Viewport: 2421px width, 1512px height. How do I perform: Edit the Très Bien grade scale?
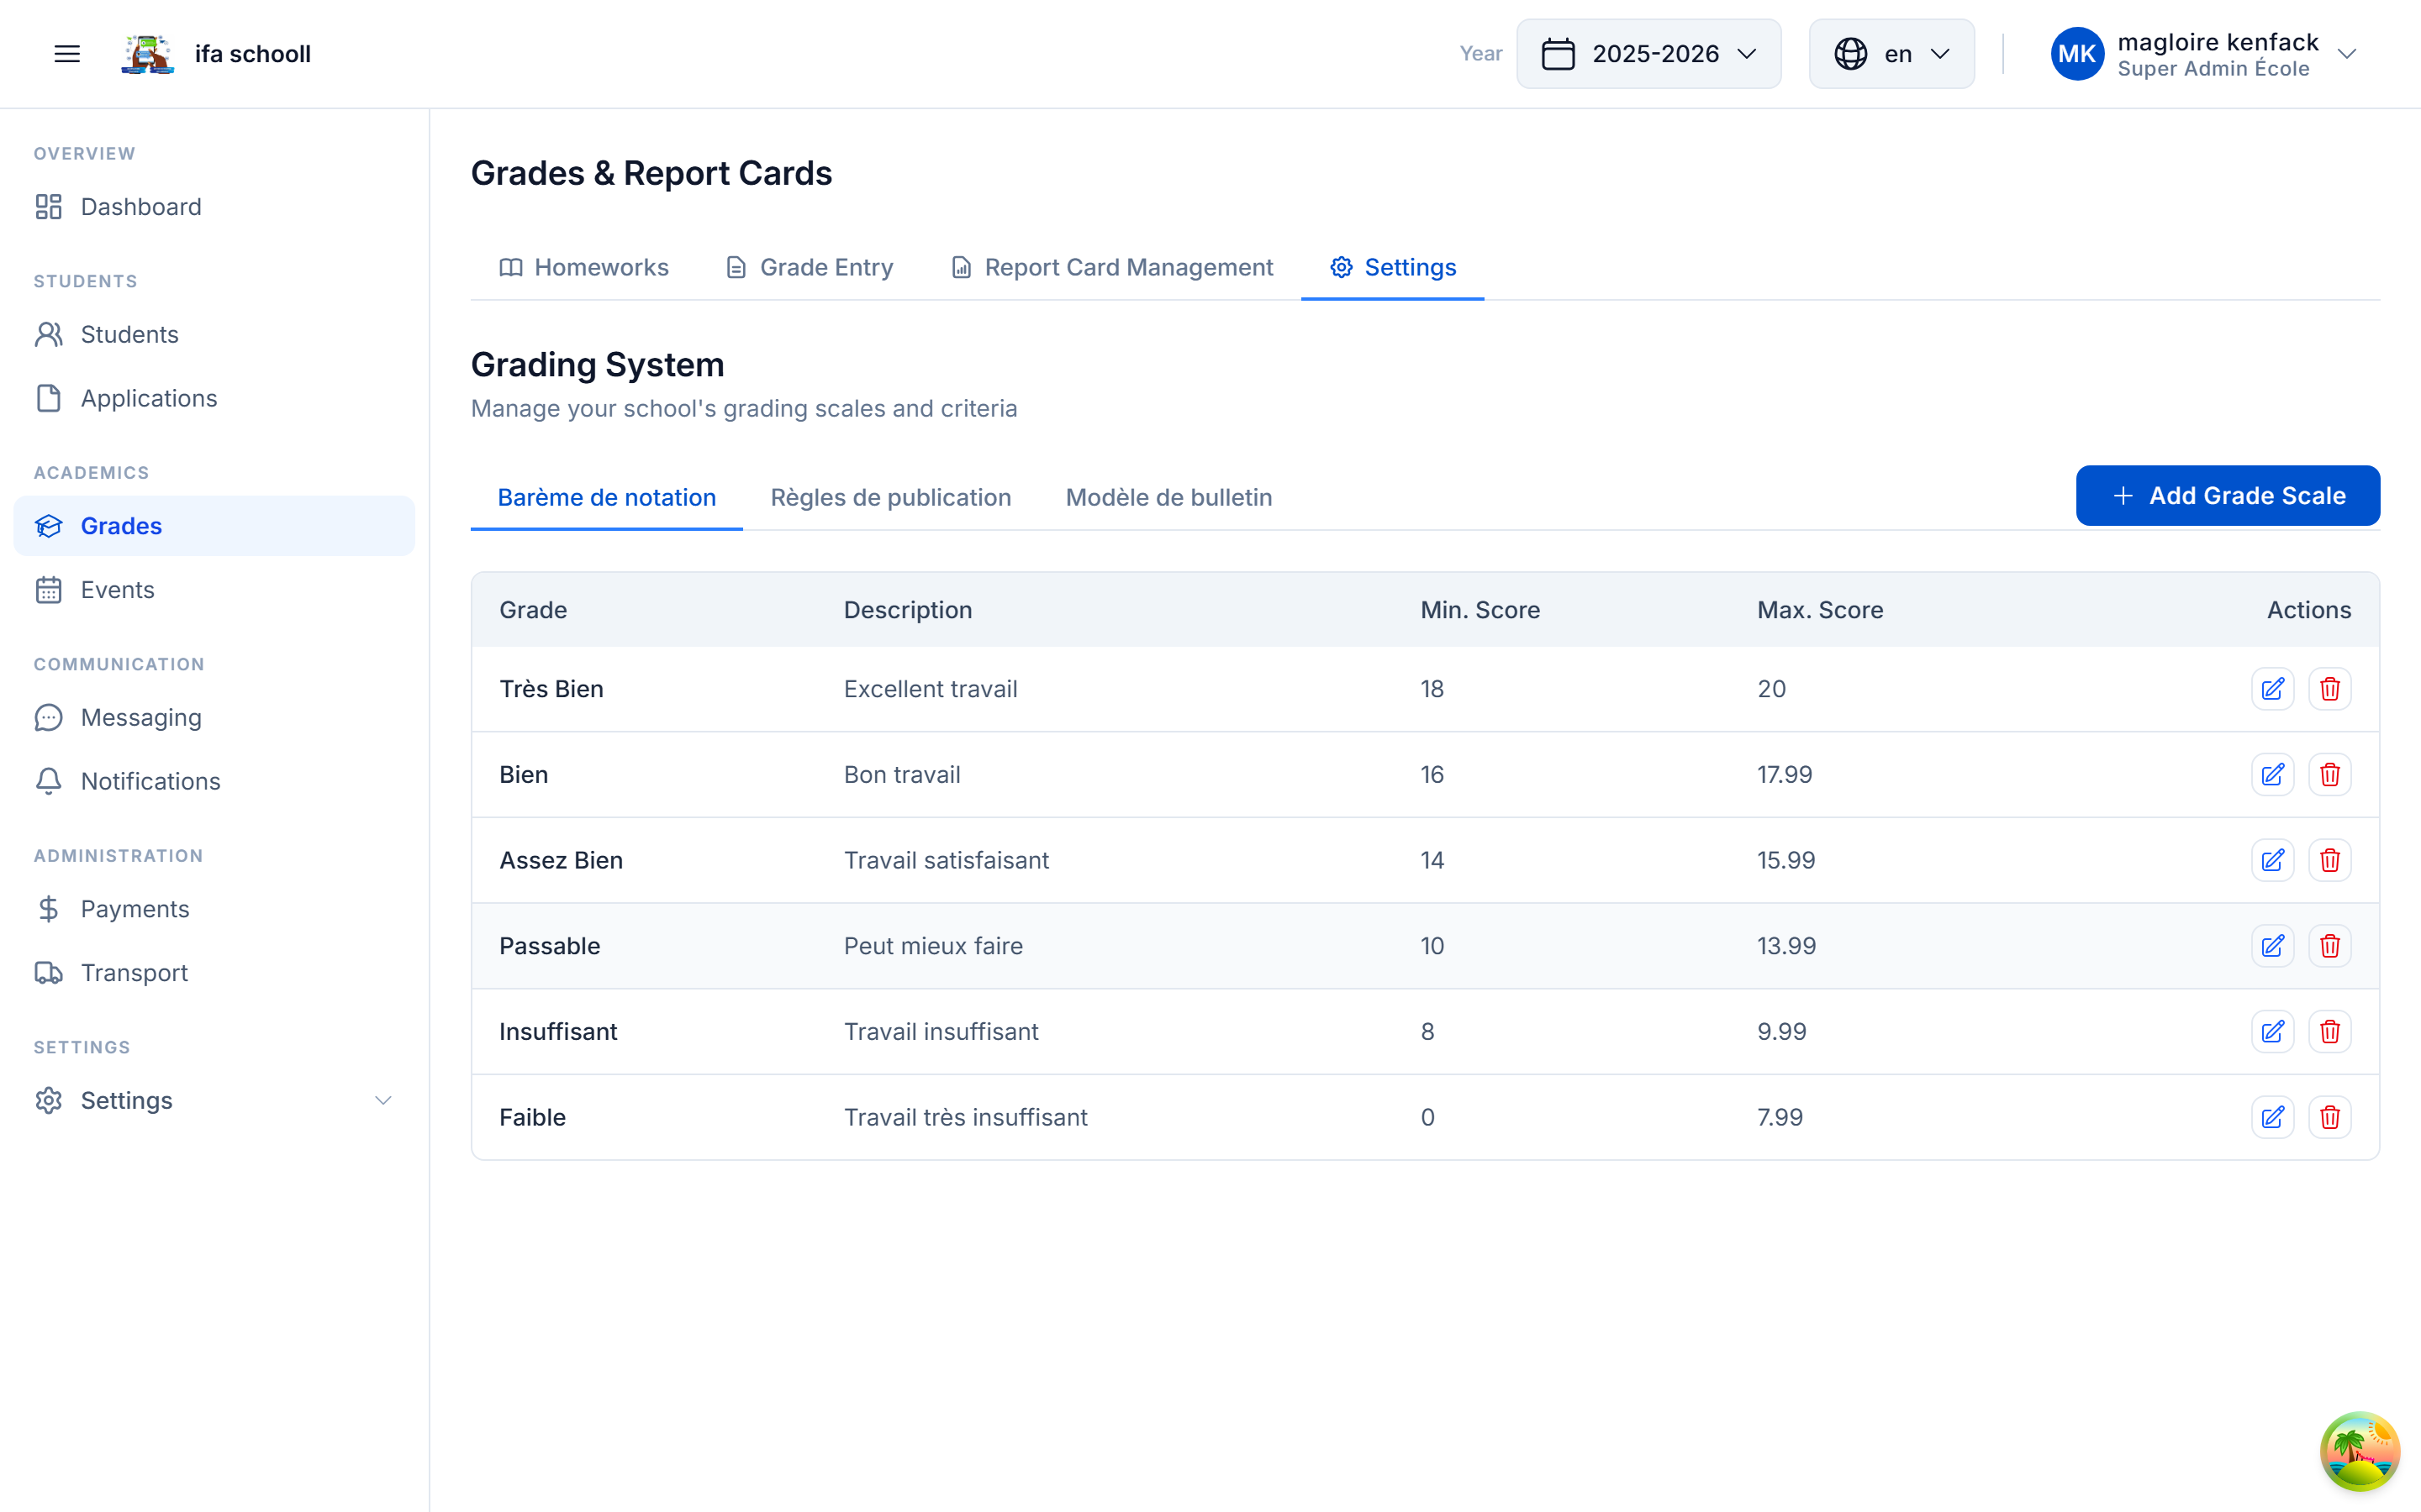(x=2272, y=688)
